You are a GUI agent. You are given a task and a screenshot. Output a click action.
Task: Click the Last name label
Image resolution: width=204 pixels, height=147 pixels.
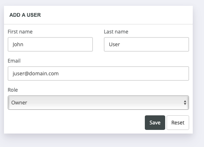(x=116, y=32)
